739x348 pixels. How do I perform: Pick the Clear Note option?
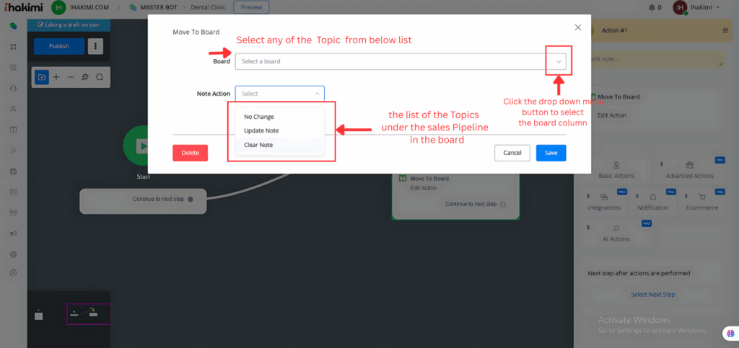point(258,145)
